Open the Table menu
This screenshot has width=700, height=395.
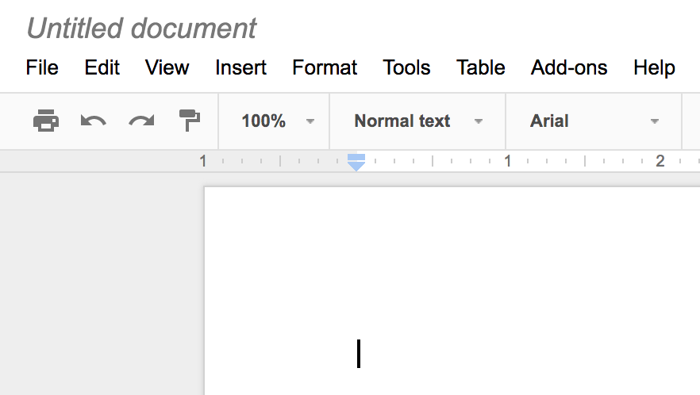pyautogui.click(x=480, y=68)
